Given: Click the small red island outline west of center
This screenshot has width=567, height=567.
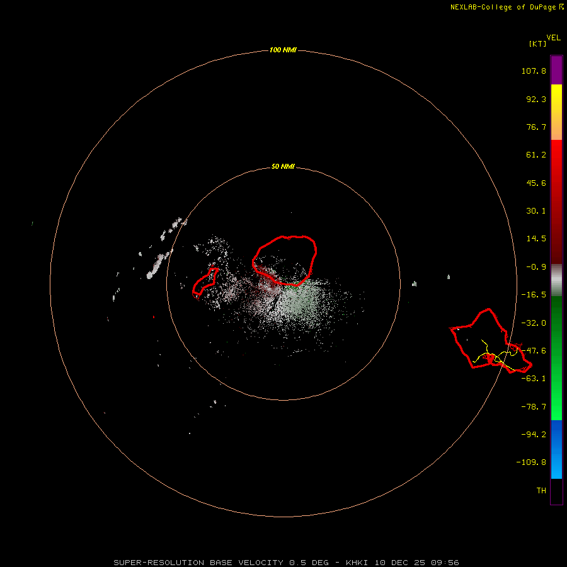Looking at the screenshot, I should (205, 282).
